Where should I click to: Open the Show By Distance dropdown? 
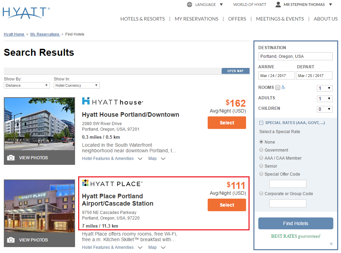(27, 85)
